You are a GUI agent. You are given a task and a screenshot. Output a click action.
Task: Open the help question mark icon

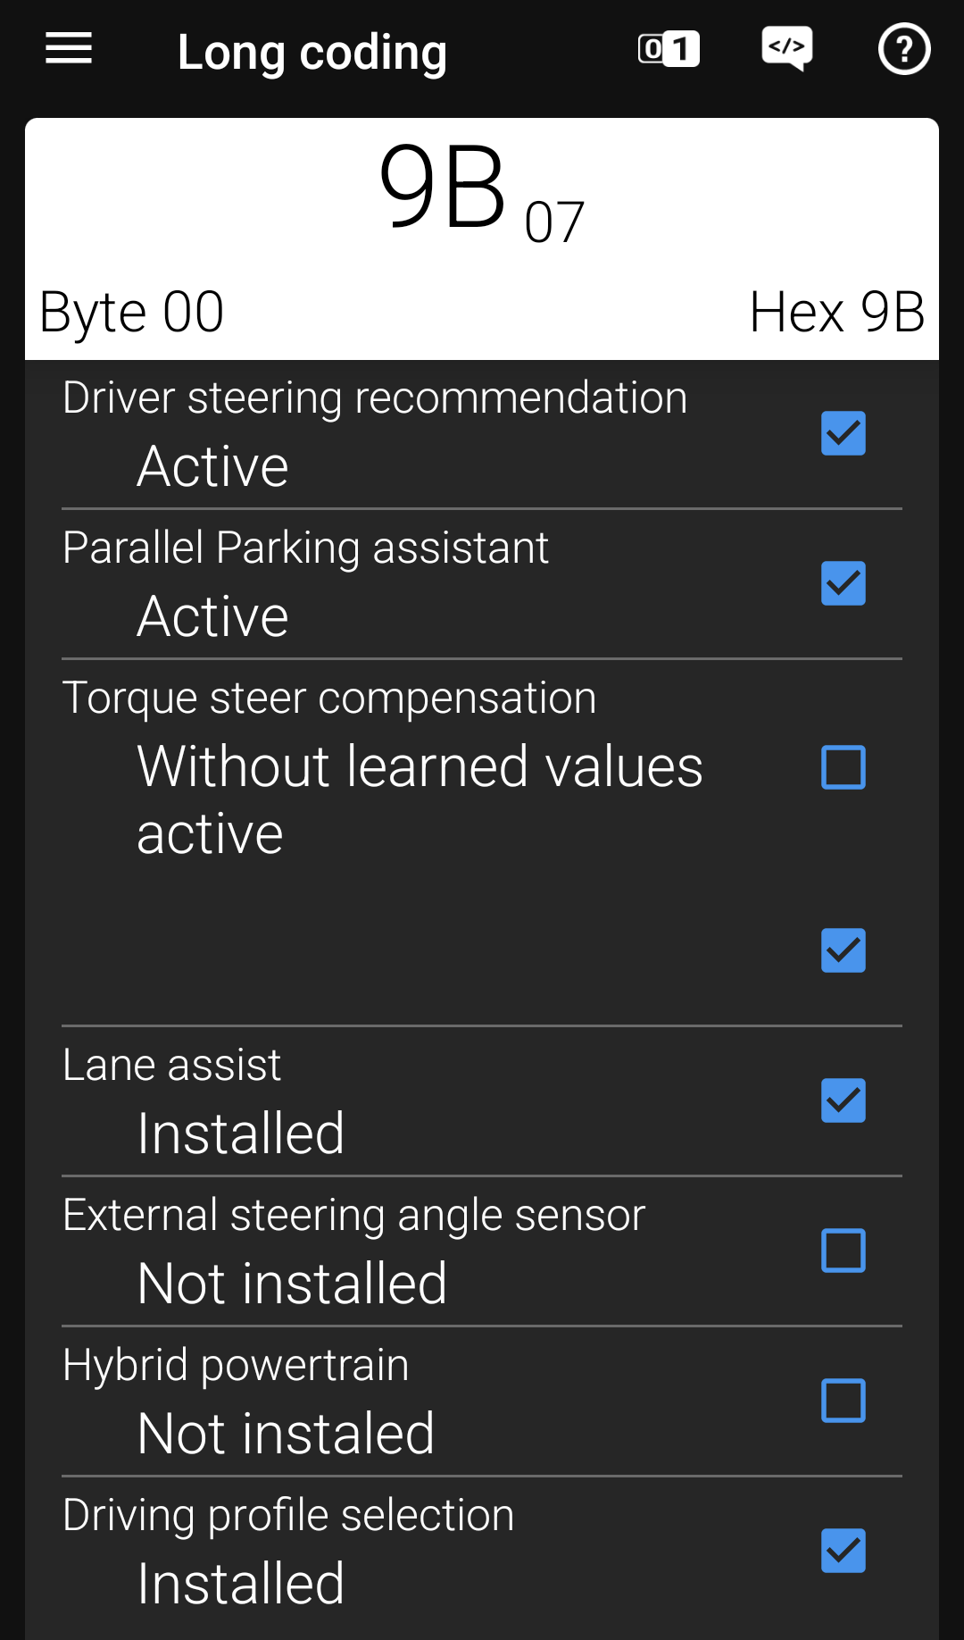tap(904, 49)
